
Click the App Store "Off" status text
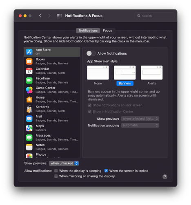38,54
